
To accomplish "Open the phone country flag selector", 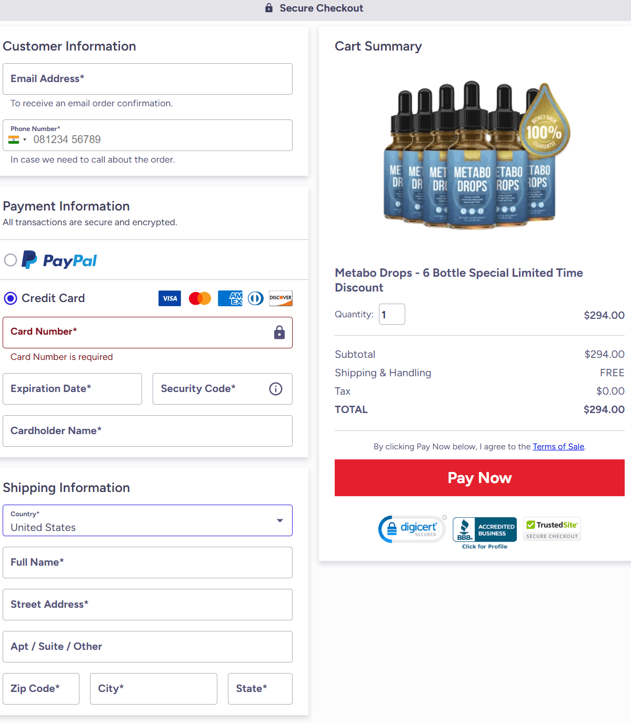I will point(17,139).
